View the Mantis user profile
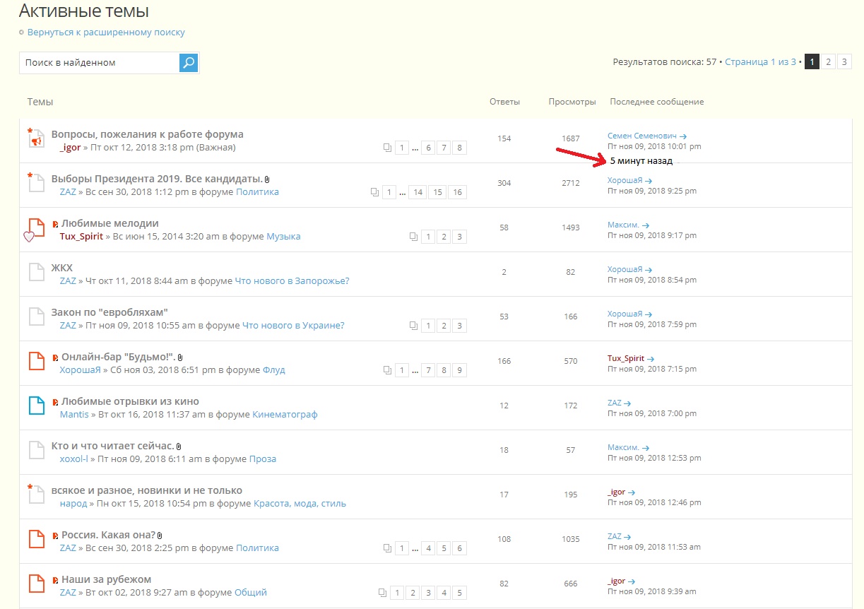 coord(74,415)
